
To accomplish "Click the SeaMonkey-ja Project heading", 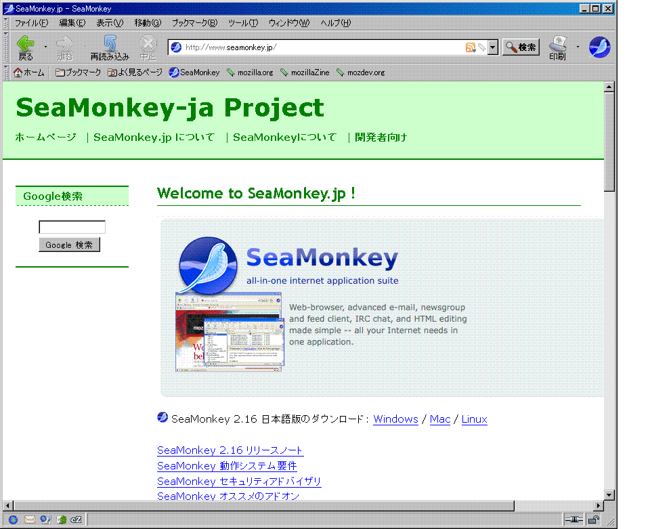I will (170, 108).
